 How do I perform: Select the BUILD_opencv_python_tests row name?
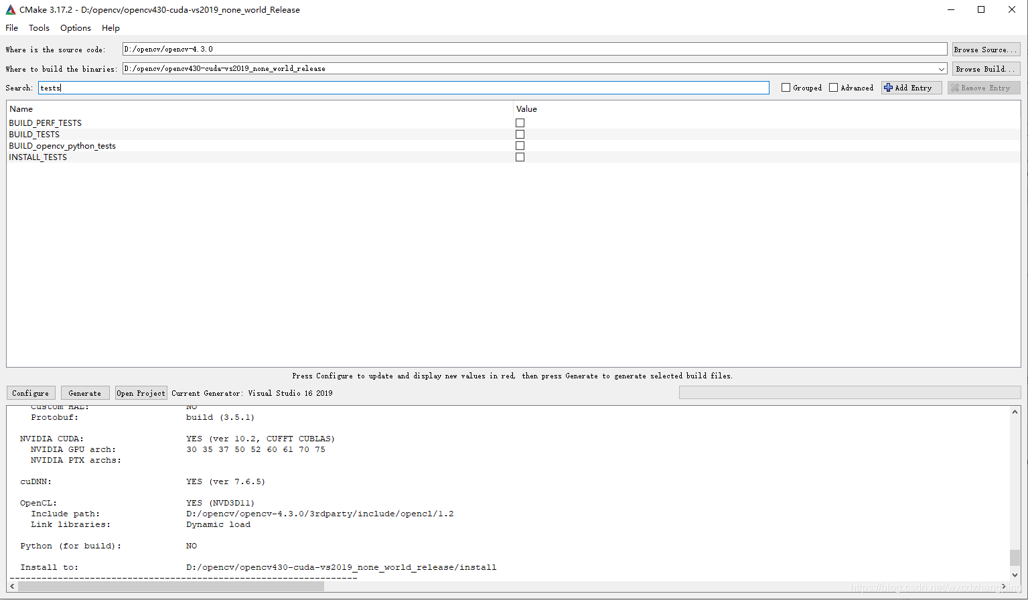pyautogui.click(x=62, y=146)
